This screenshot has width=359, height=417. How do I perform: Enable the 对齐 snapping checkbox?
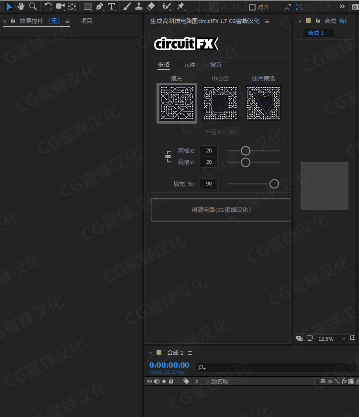tap(252, 7)
